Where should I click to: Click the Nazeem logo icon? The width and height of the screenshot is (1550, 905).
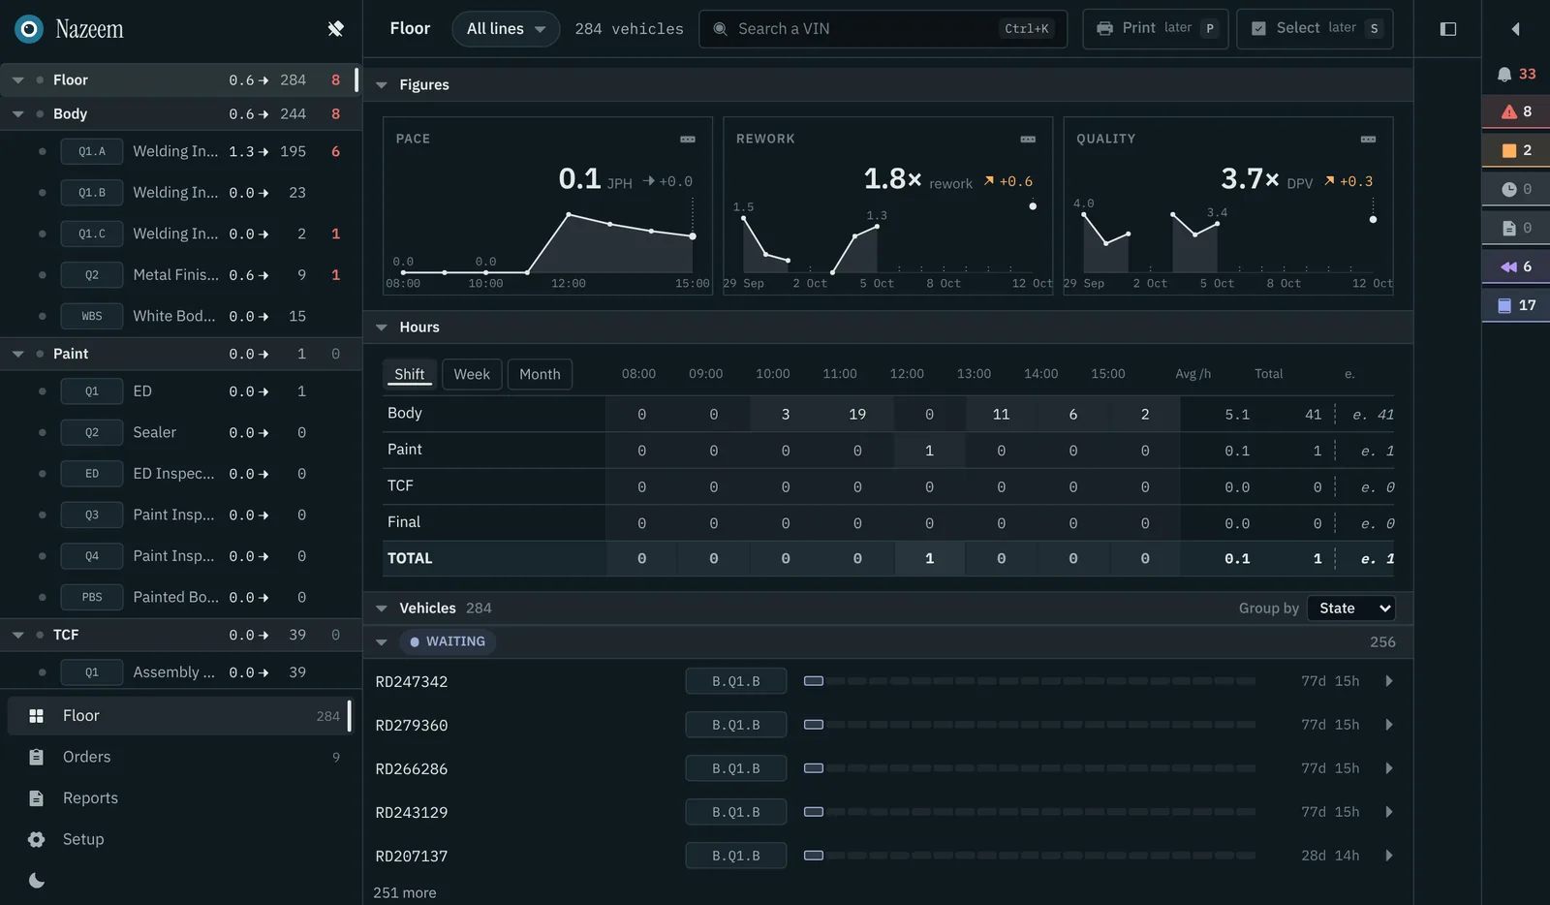29,29
